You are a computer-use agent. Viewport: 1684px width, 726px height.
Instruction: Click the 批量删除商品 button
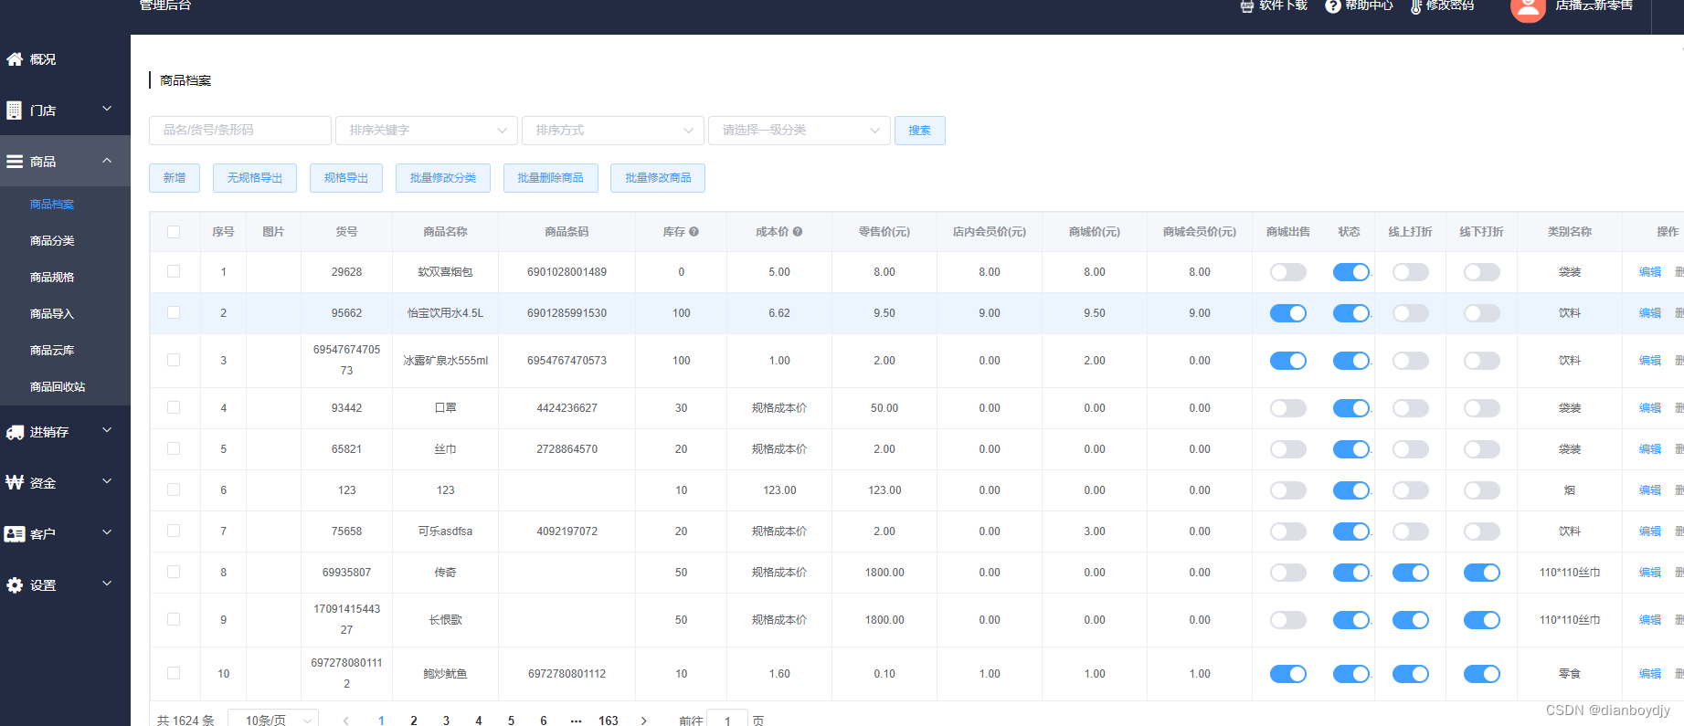(551, 178)
